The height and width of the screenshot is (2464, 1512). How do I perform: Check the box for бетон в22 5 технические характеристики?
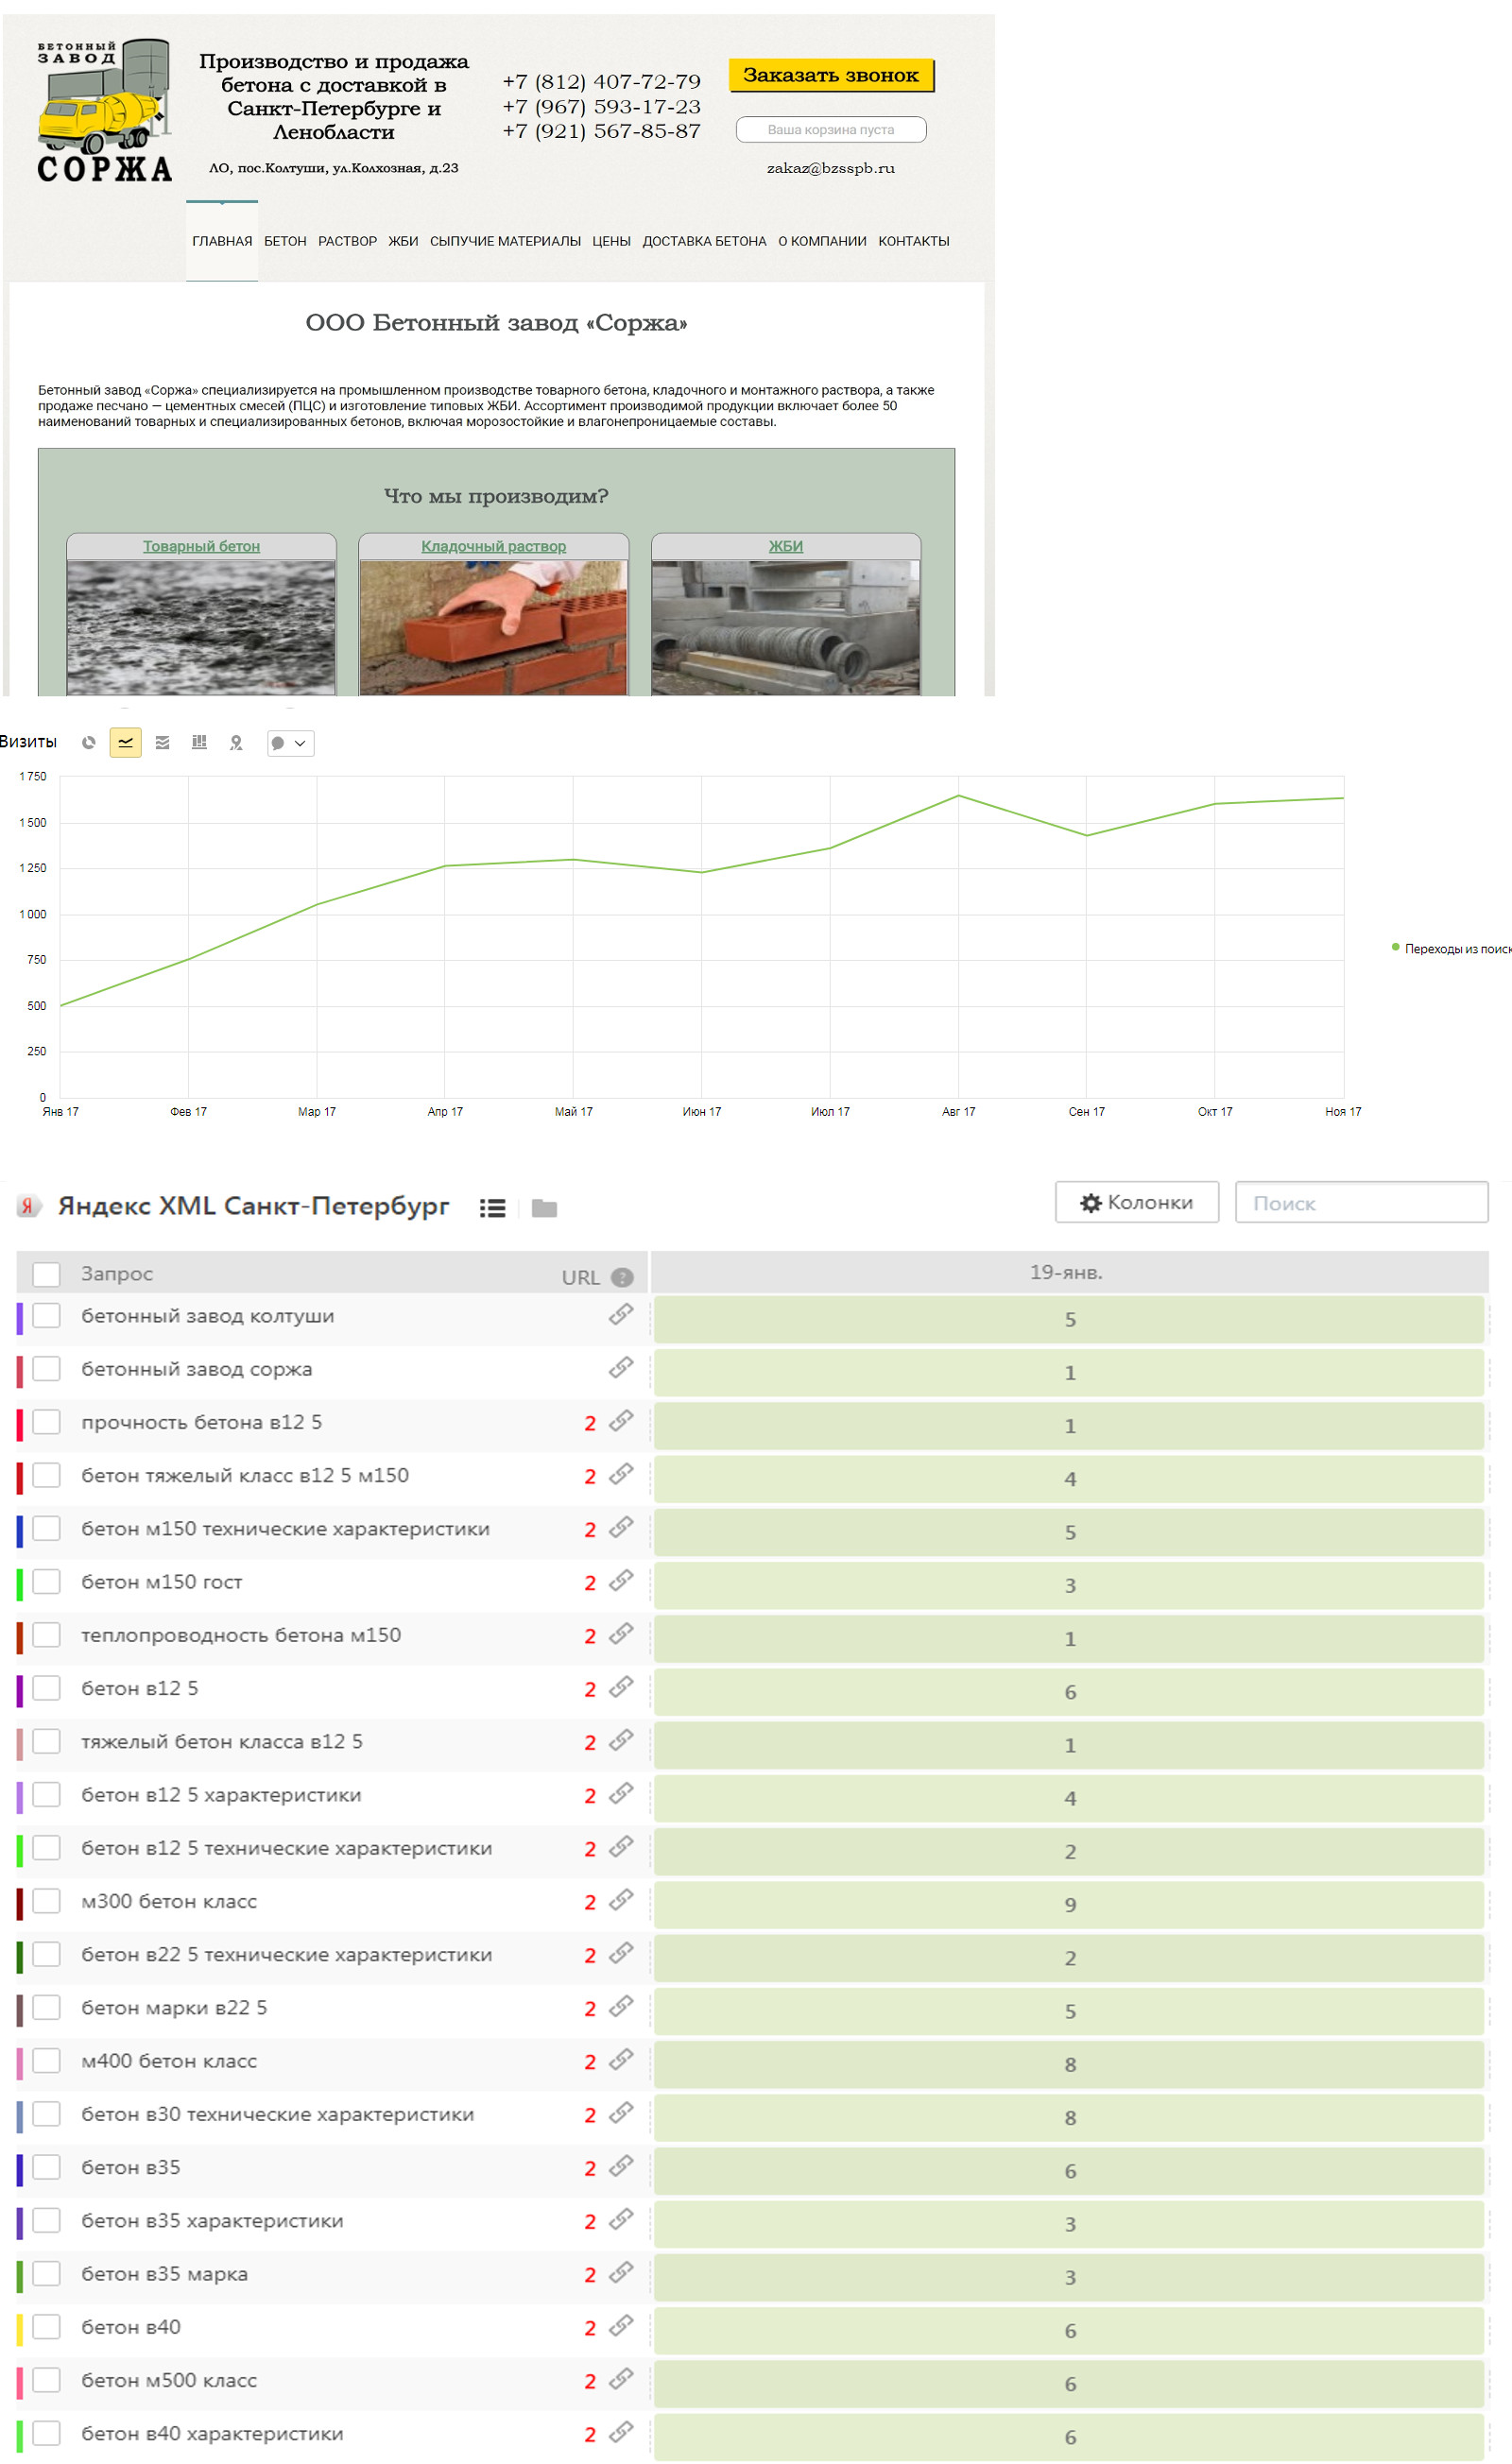pyautogui.click(x=46, y=1955)
